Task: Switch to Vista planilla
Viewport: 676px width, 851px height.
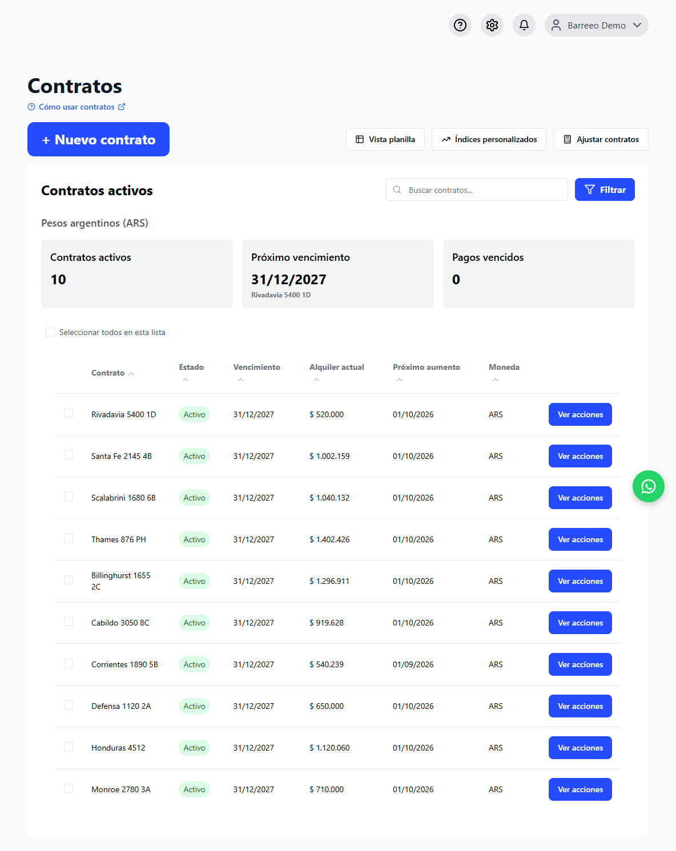Action: coord(385,139)
